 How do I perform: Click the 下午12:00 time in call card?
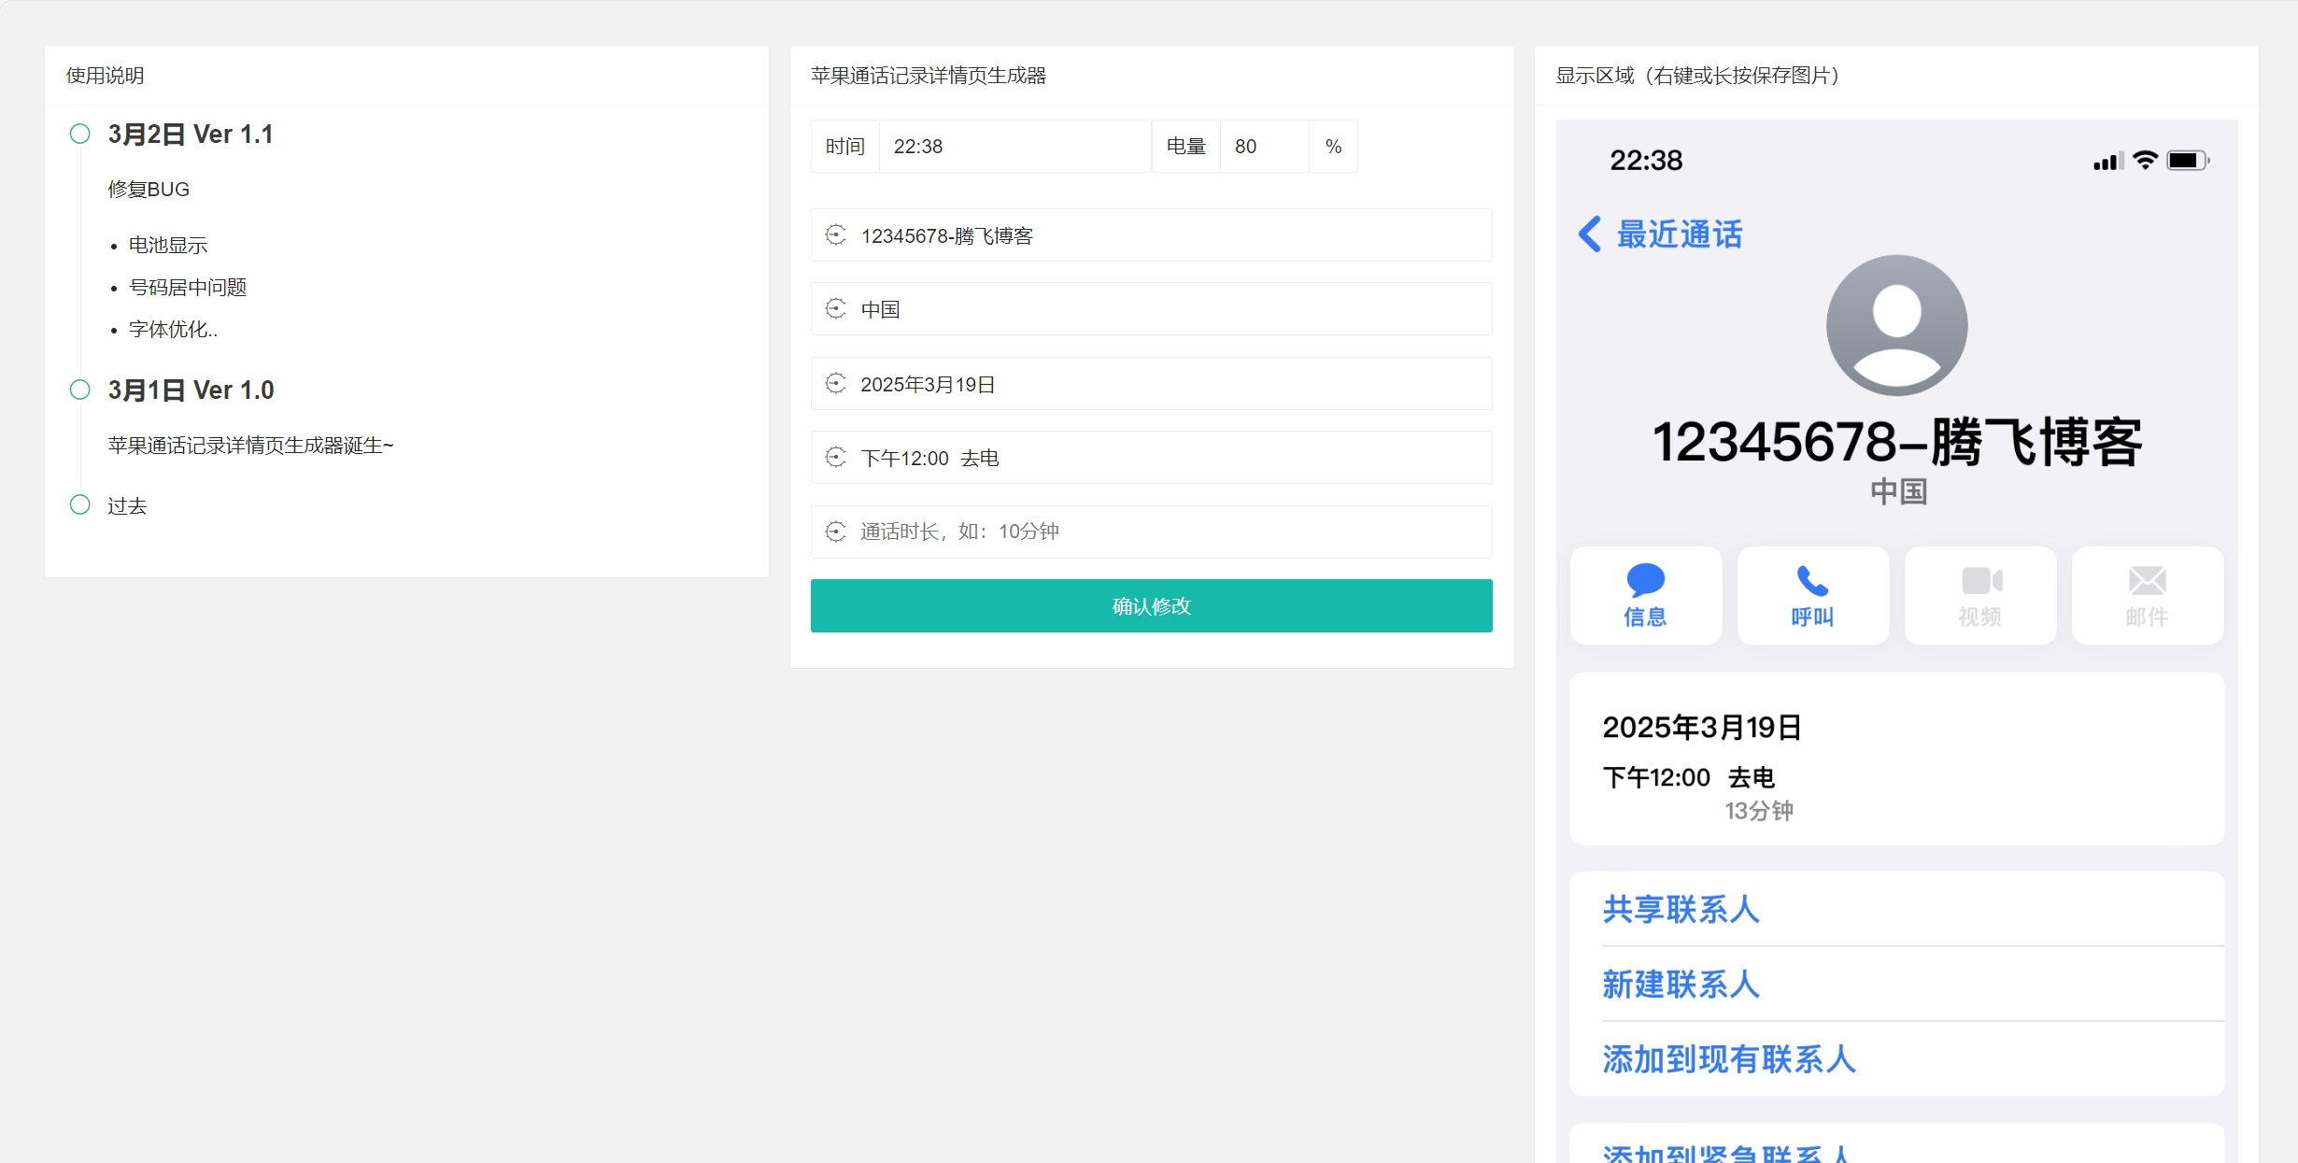point(1656,777)
